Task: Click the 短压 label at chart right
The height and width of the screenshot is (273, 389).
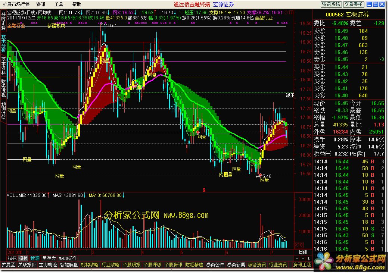Action: (290, 95)
